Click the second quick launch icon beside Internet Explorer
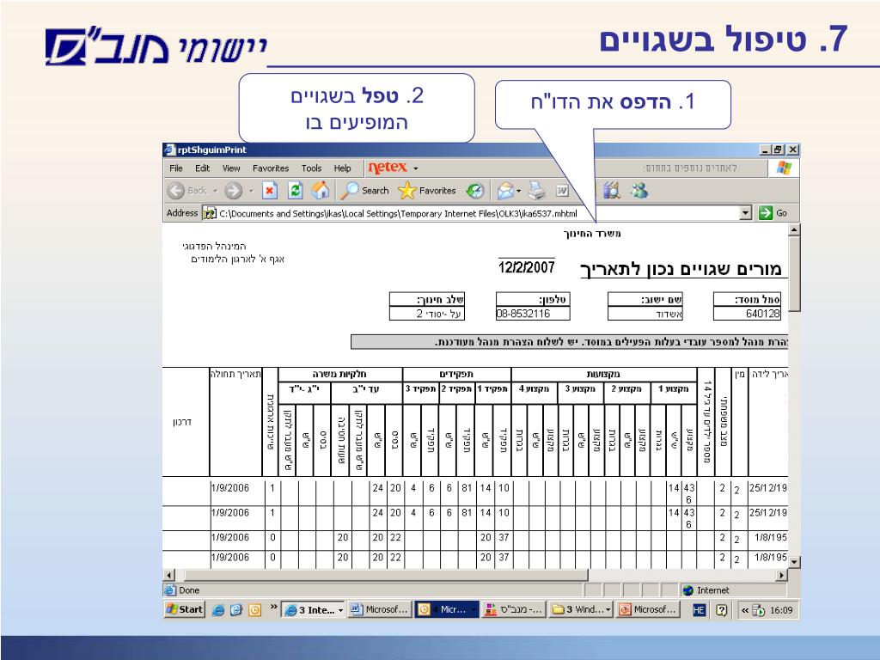The image size is (880, 660). pyautogui.click(x=236, y=610)
